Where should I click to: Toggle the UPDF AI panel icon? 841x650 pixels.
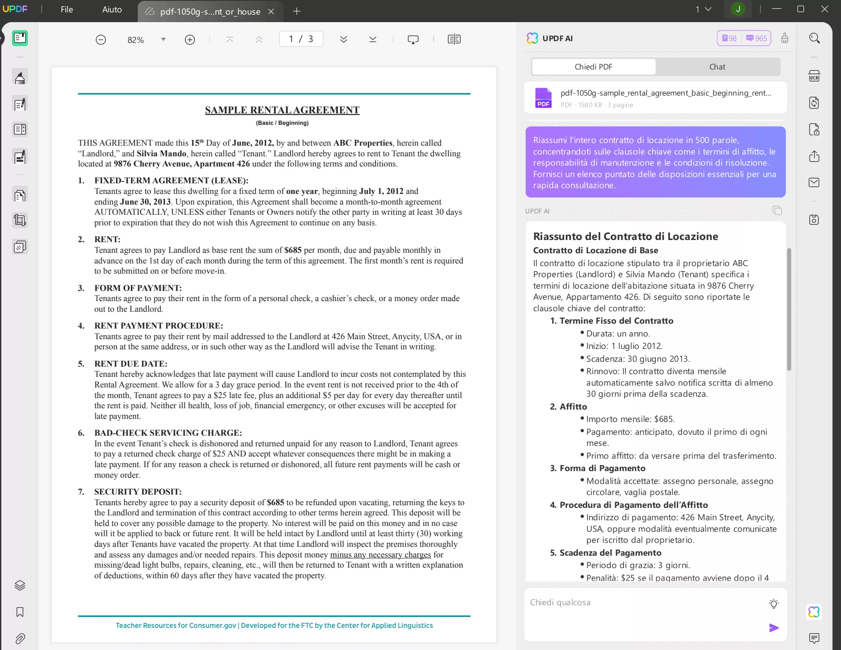point(814,612)
